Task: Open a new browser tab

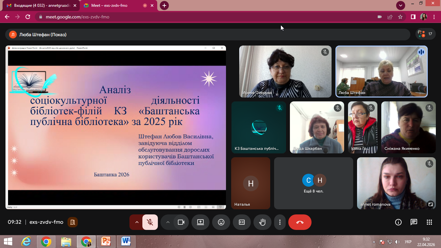Action: click(x=164, y=5)
